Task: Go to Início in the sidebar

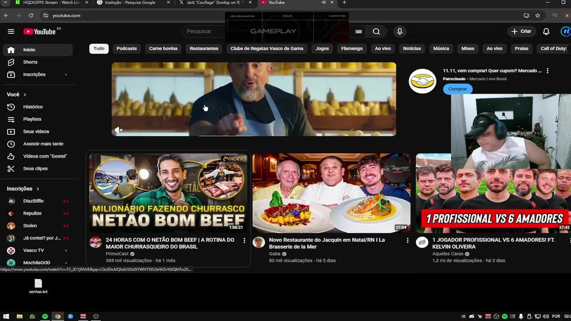Action: (x=38, y=49)
